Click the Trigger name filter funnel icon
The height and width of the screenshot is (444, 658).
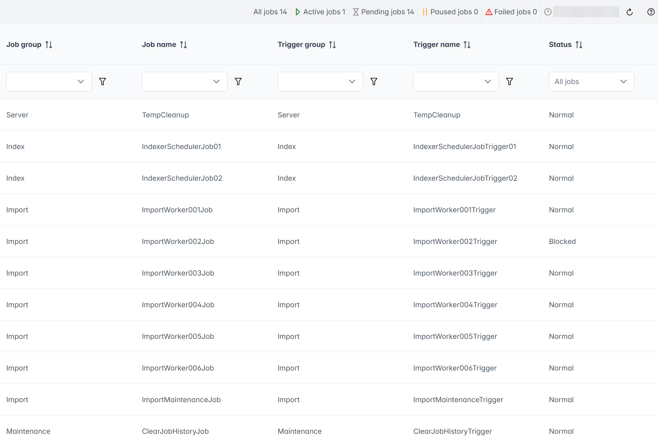[509, 82]
